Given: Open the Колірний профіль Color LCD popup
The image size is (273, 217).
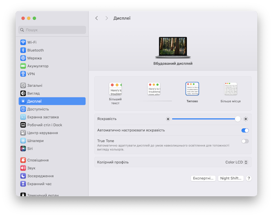Looking at the screenshot, I should coord(237,162).
